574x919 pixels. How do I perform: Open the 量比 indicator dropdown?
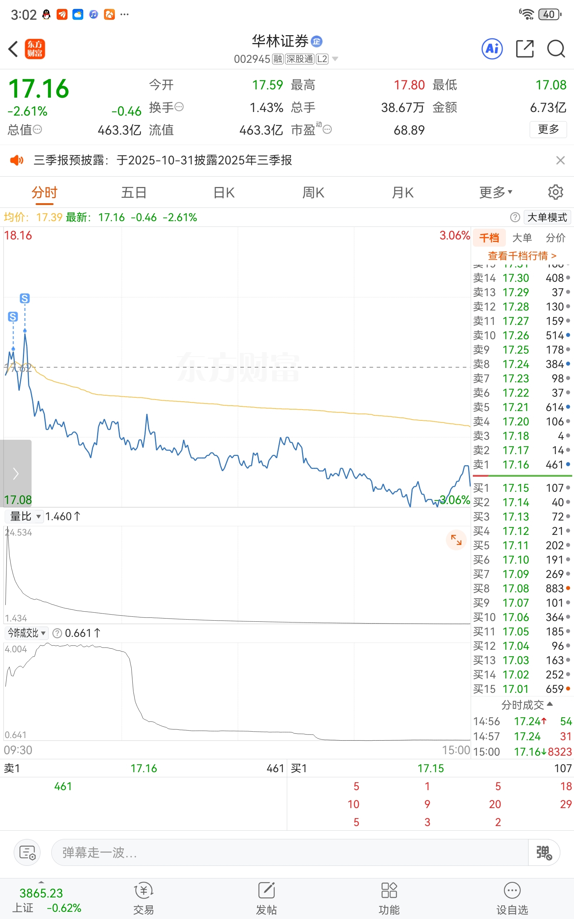coord(24,517)
